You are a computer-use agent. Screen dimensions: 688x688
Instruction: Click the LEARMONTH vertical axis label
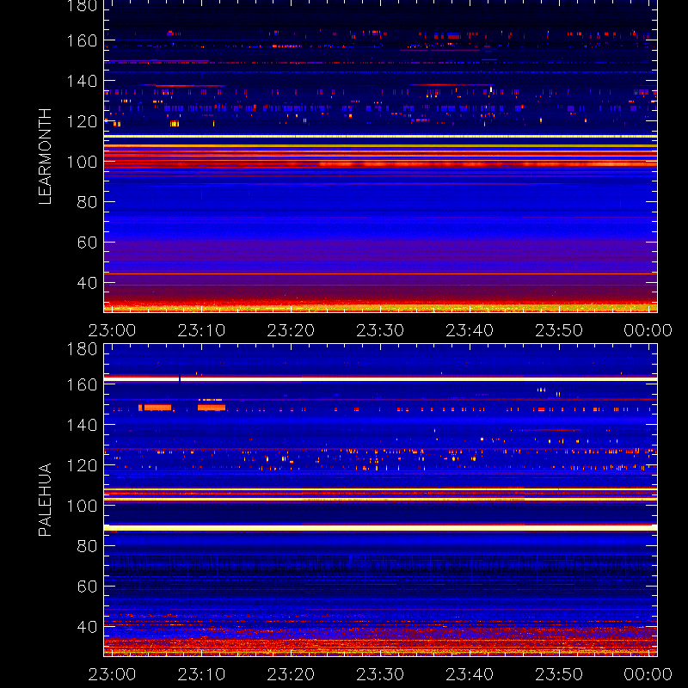(45, 157)
